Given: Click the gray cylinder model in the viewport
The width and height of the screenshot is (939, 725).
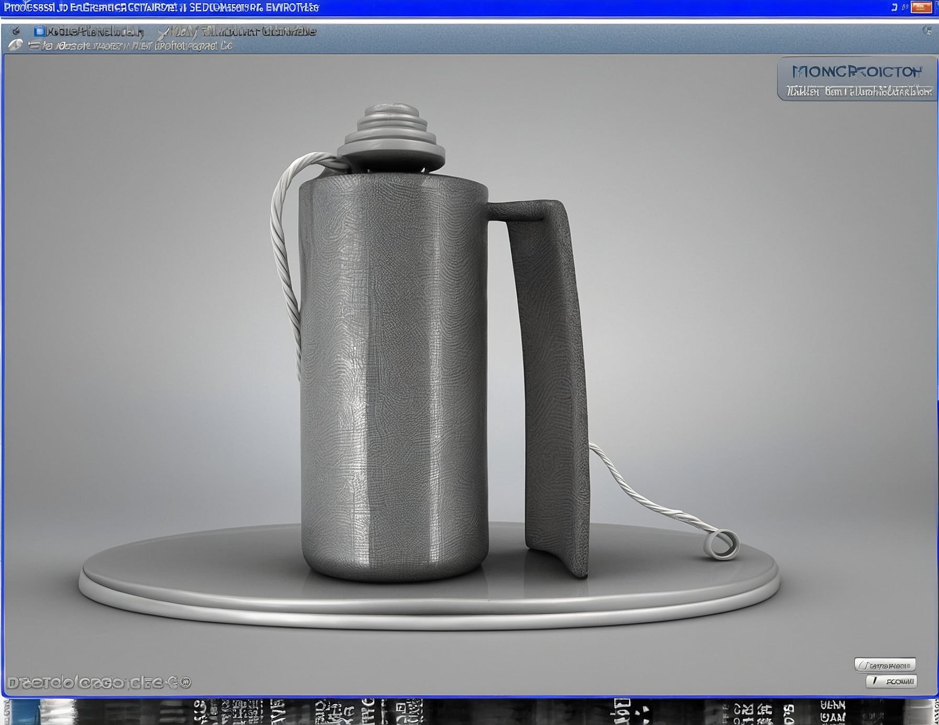Looking at the screenshot, I should pyautogui.click(x=393, y=377).
